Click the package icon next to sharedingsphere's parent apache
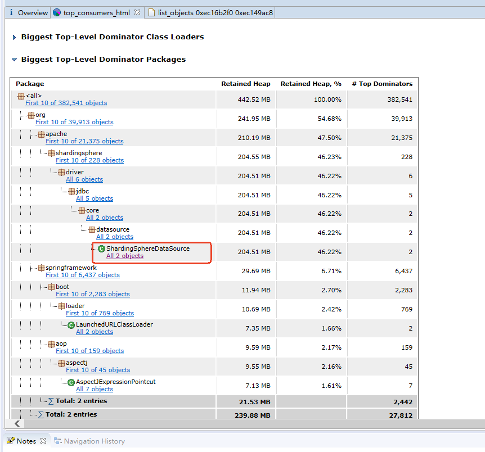This screenshot has height=452, width=485. click(x=41, y=134)
